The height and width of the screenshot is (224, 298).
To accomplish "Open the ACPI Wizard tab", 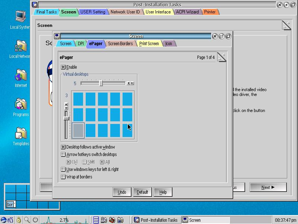I will (x=187, y=12).
